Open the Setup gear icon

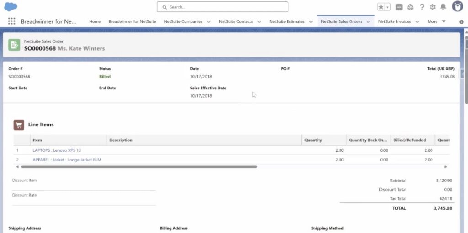pyautogui.click(x=432, y=7)
